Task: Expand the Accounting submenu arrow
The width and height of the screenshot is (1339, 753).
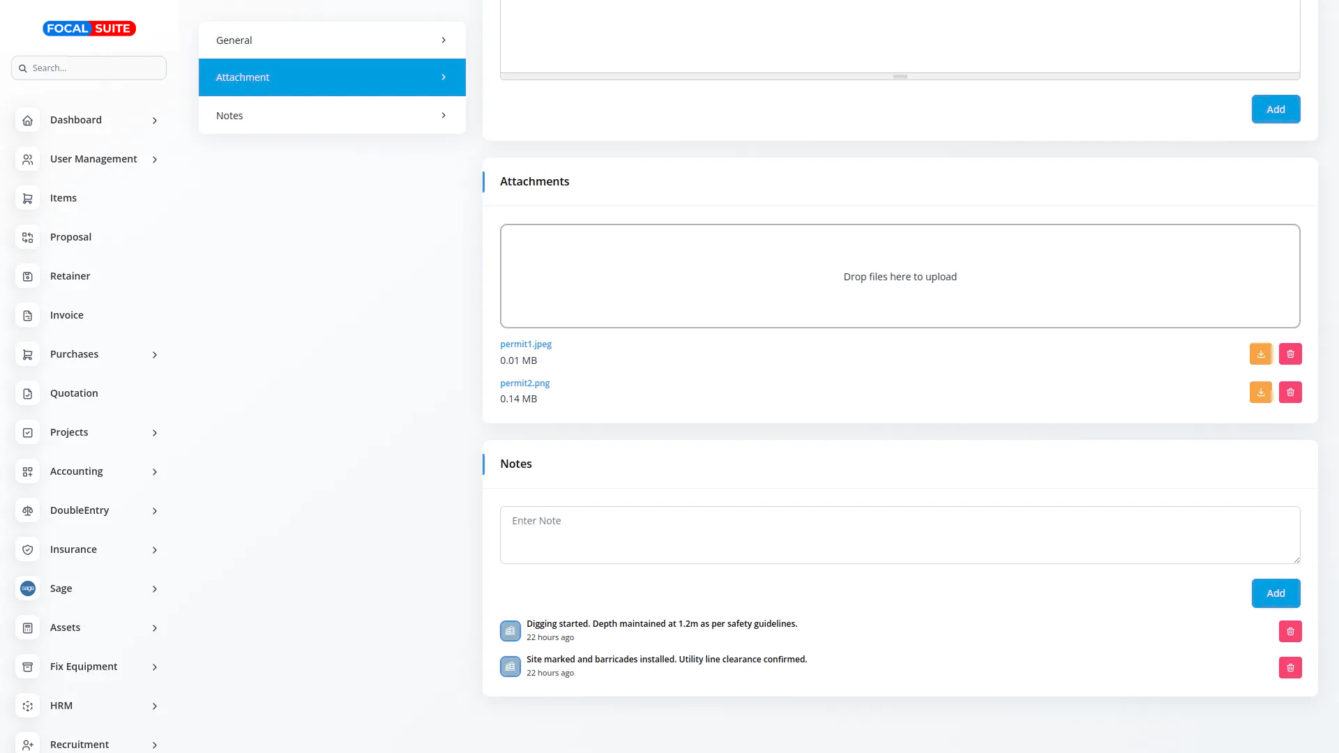Action: tap(155, 472)
